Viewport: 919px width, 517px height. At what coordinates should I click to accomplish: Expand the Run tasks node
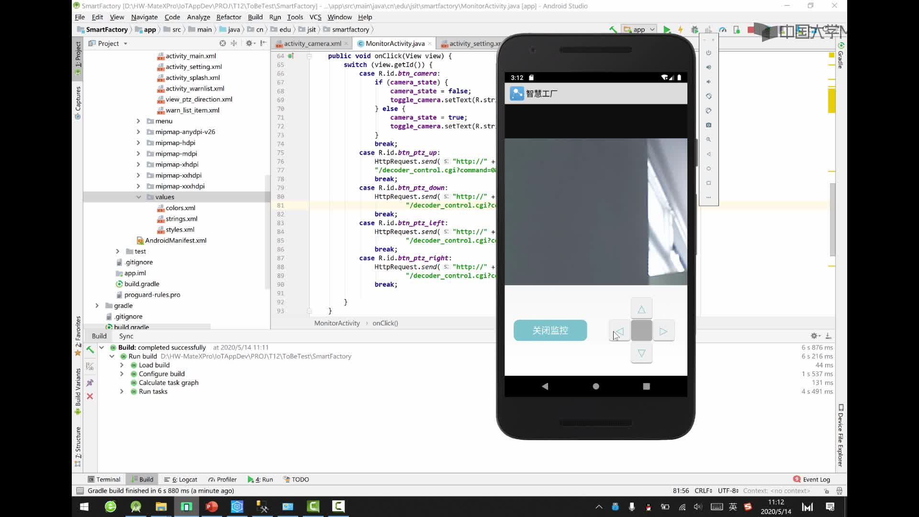click(x=122, y=392)
